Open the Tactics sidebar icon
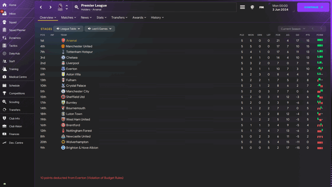332x187 pixels. click(x=5, y=46)
